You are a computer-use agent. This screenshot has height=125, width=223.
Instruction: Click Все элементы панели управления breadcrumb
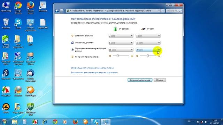pyautogui.click(x=88, y=11)
